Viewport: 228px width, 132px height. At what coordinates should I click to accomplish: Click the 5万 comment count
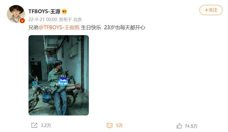pos(119,125)
